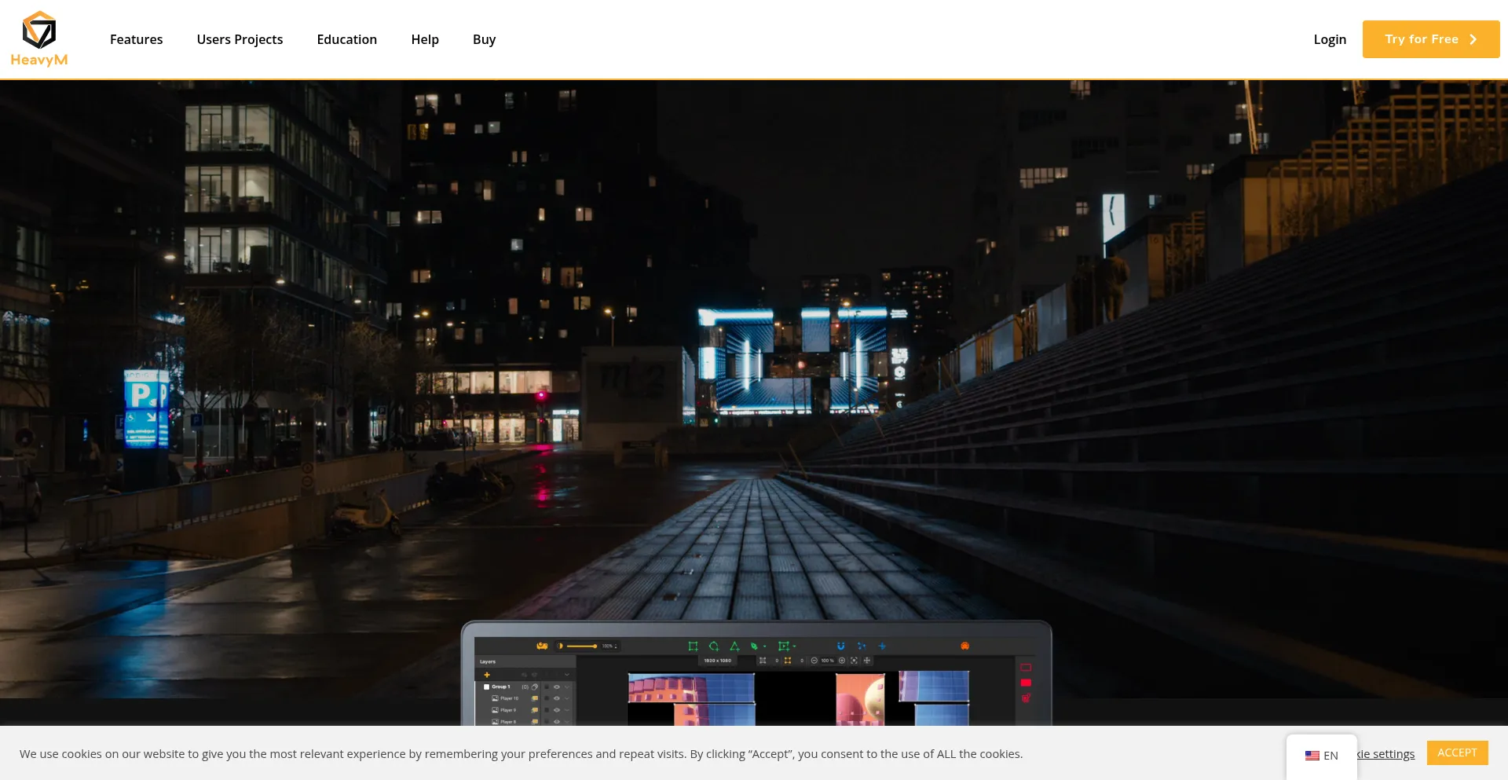Toggle visibility eye of Player 9 layer
This screenshot has width=1508, height=780.
557,710
